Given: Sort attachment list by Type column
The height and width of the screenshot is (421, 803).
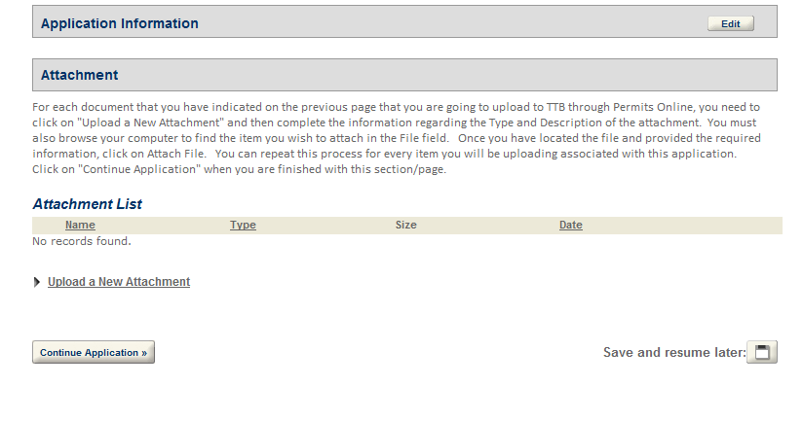Looking at the screenshot, I should point(243,226).
